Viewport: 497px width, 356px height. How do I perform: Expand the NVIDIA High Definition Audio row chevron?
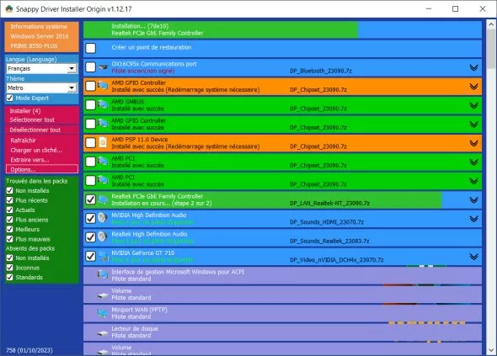(x=473, y=219)
